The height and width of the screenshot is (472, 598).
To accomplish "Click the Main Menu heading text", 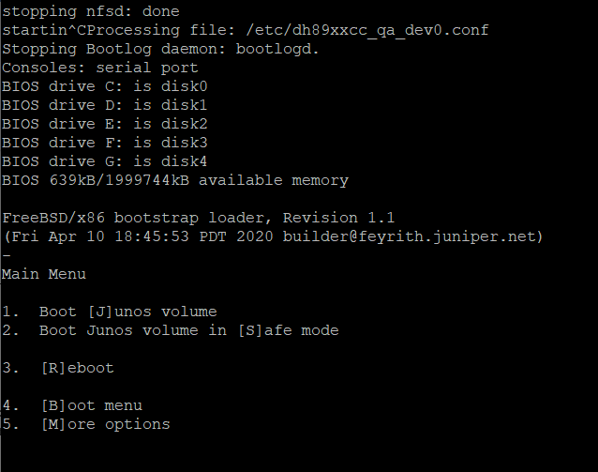I will click(x=44, y=274).
